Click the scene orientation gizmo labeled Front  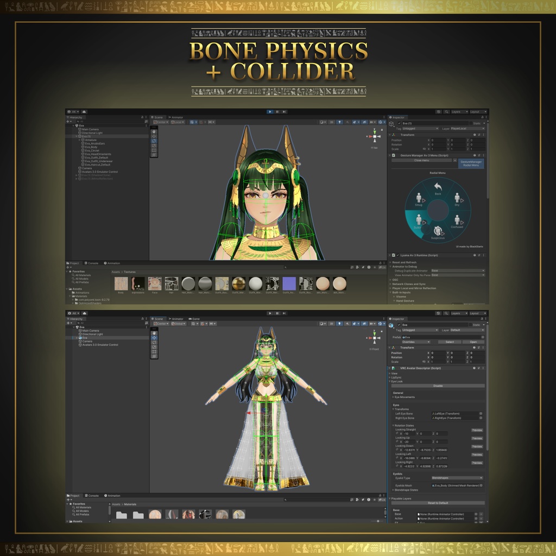(375, 338)
